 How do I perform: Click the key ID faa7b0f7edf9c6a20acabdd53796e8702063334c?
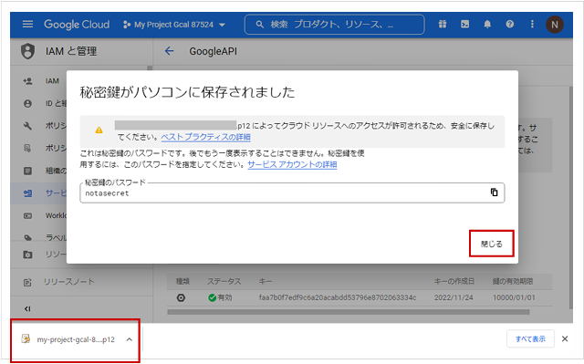(x=338, y=297)
